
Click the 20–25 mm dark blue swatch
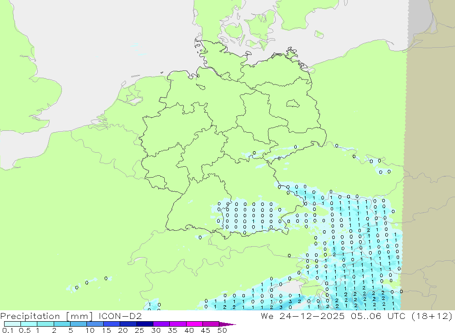(x=128, y=324)
